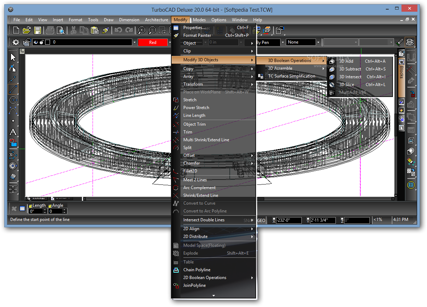This screenshot has height=307, width=427.
Task: Select Power Stretch menu item
Action: [213, 108]
